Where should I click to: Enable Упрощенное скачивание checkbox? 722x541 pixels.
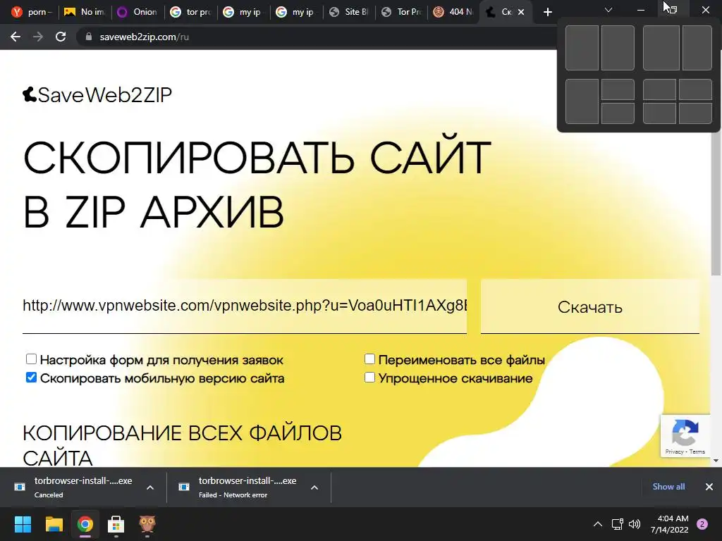coord(369,378)
